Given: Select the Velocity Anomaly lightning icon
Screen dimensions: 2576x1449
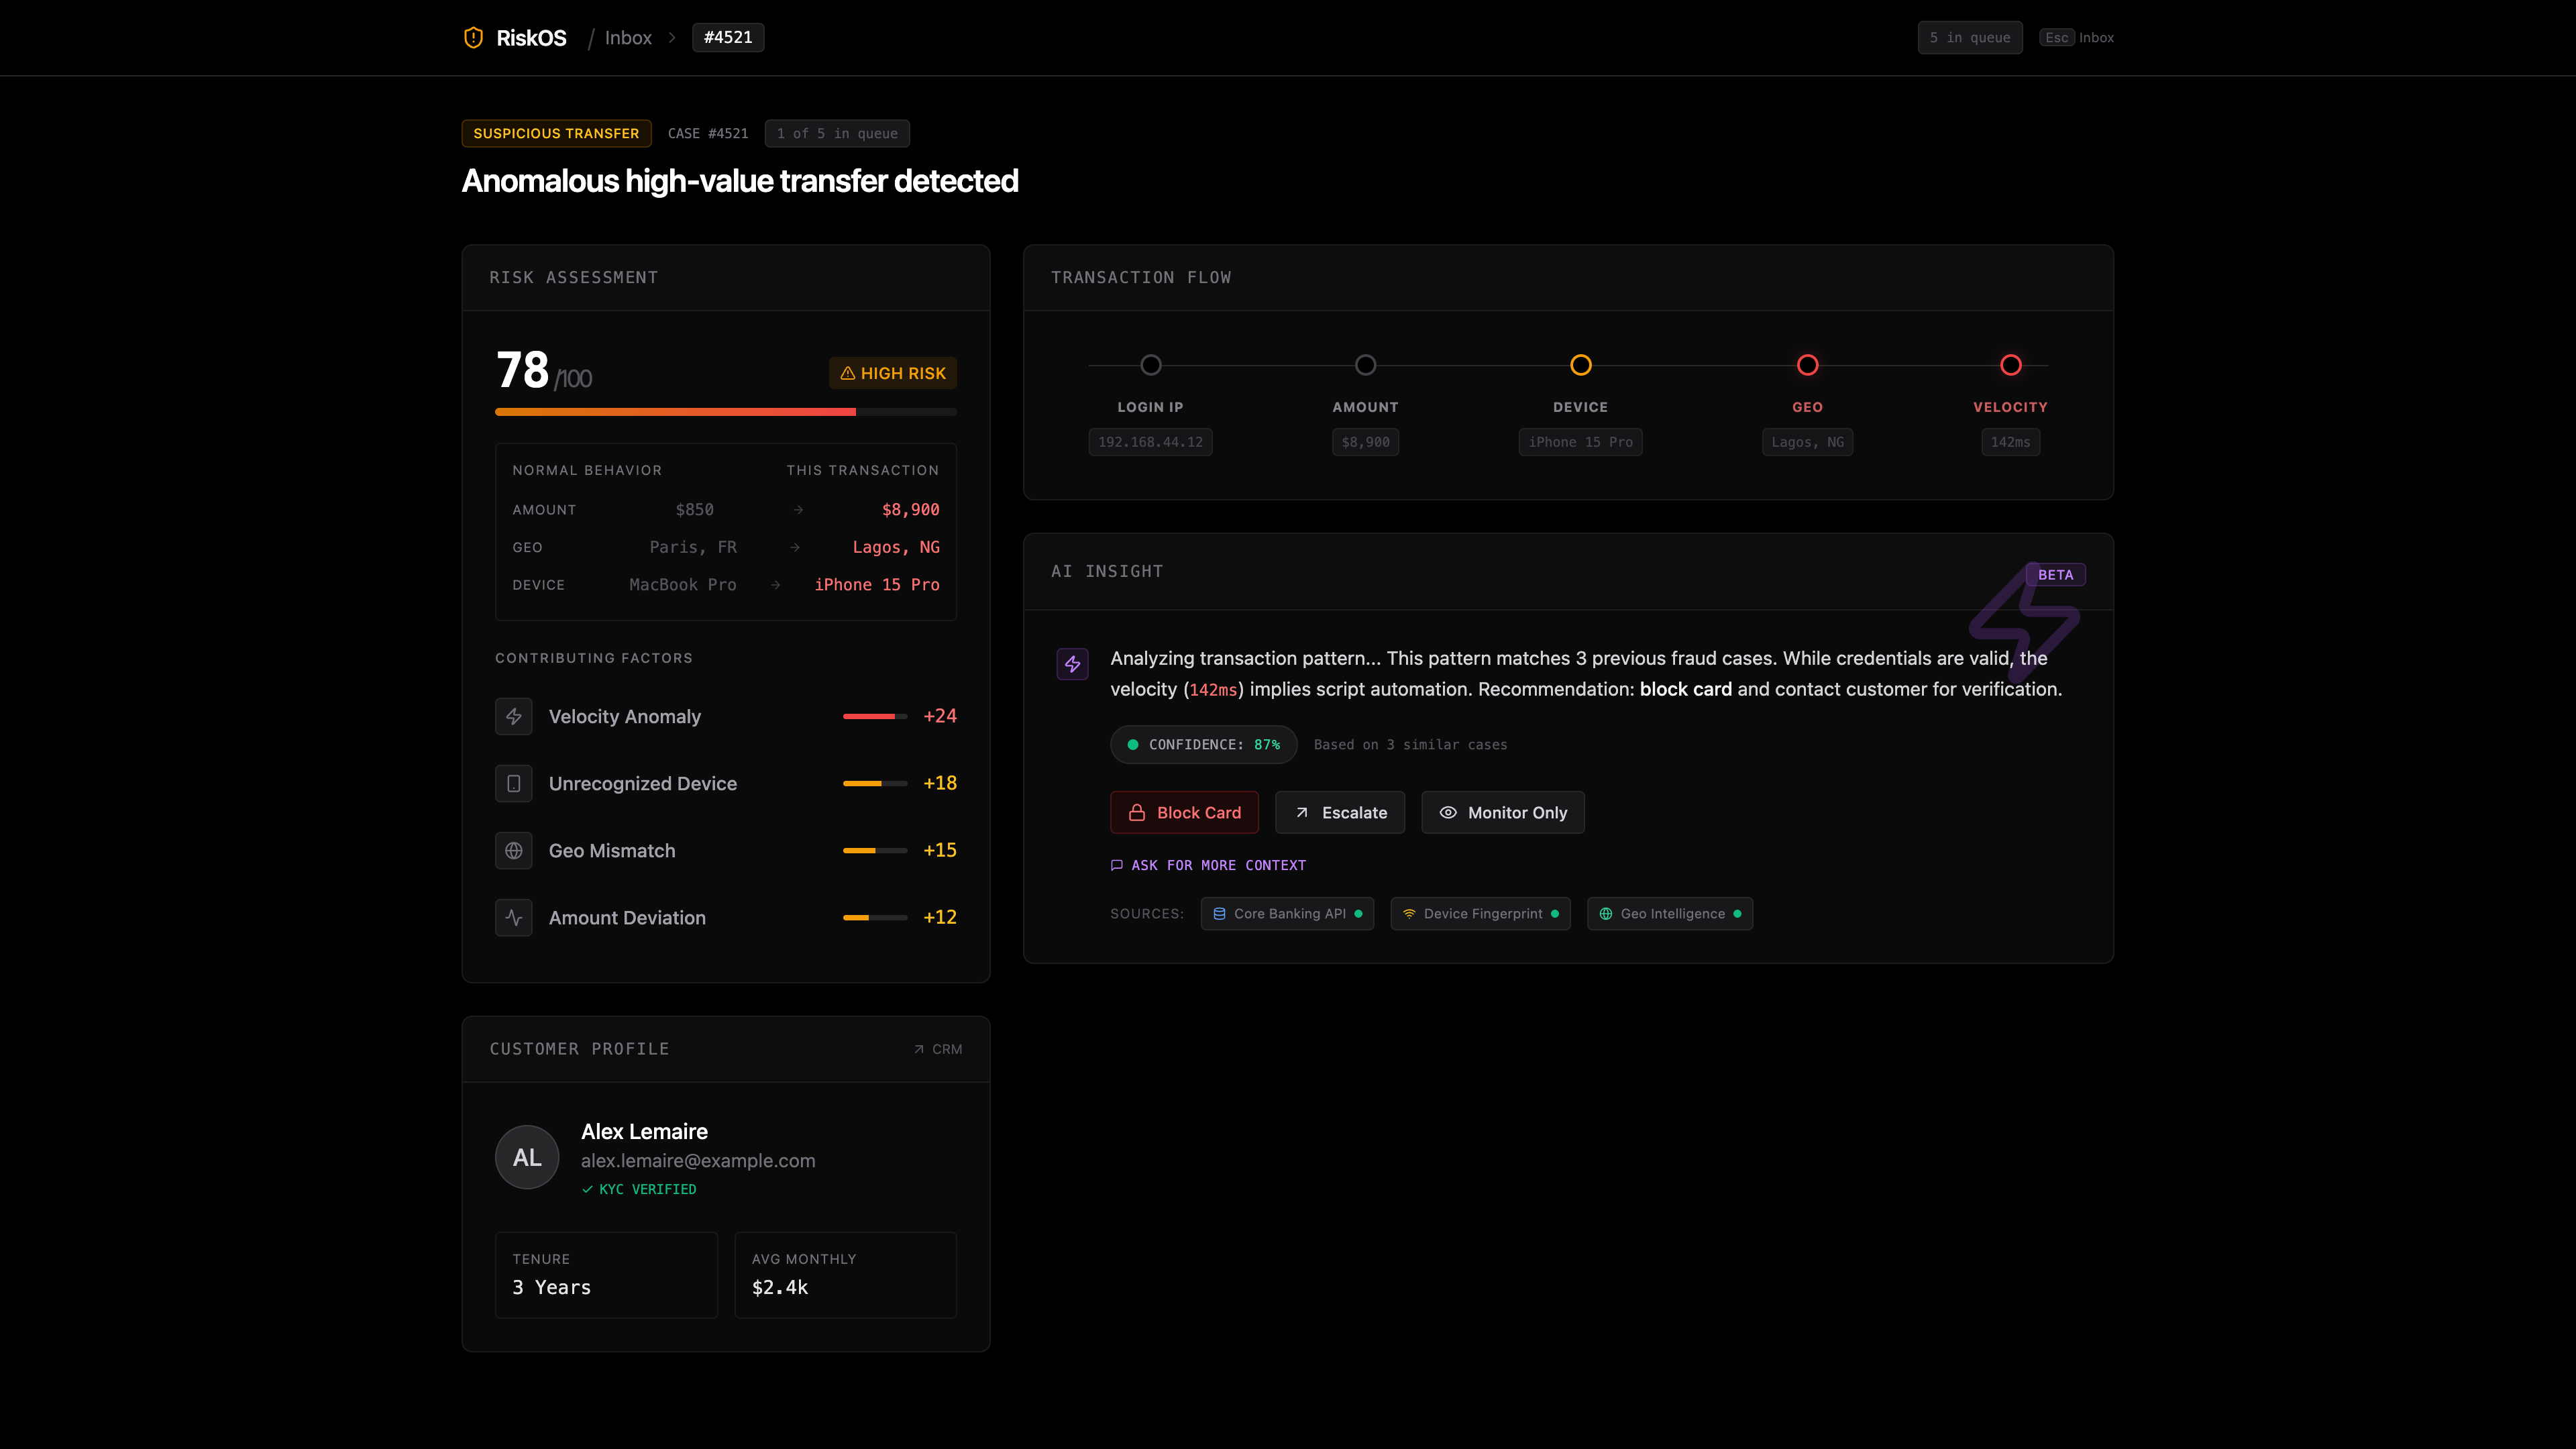Looking at the screenshot, I should [513, 716].
